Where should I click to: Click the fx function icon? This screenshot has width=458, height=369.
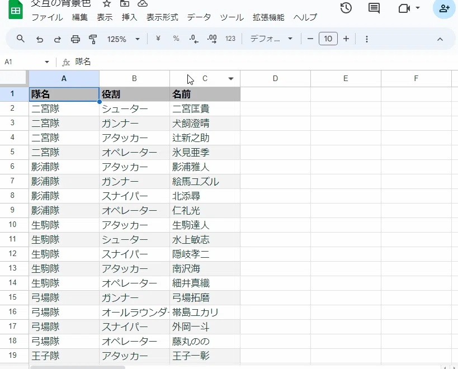(66, 62)
